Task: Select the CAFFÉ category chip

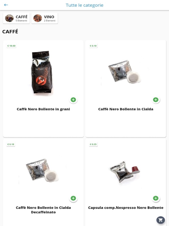Action: pos(16,18)
